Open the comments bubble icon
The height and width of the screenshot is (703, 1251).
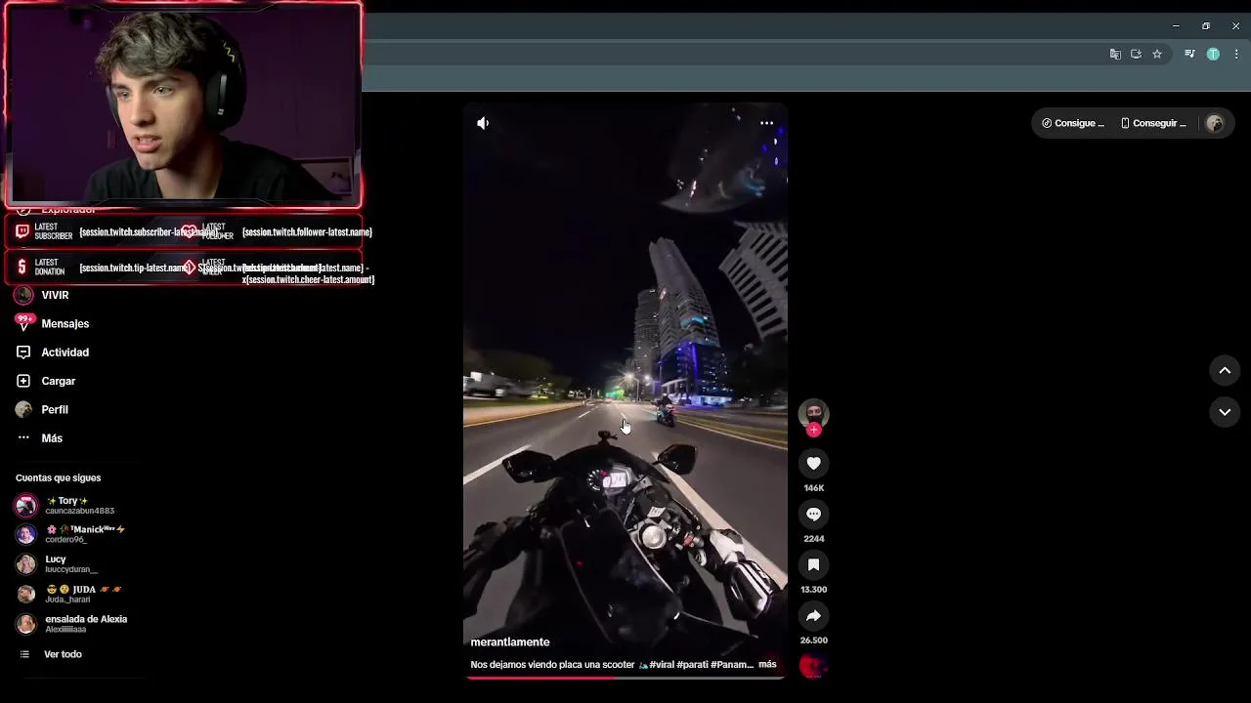pyautogui.click(x=813, y=514)
